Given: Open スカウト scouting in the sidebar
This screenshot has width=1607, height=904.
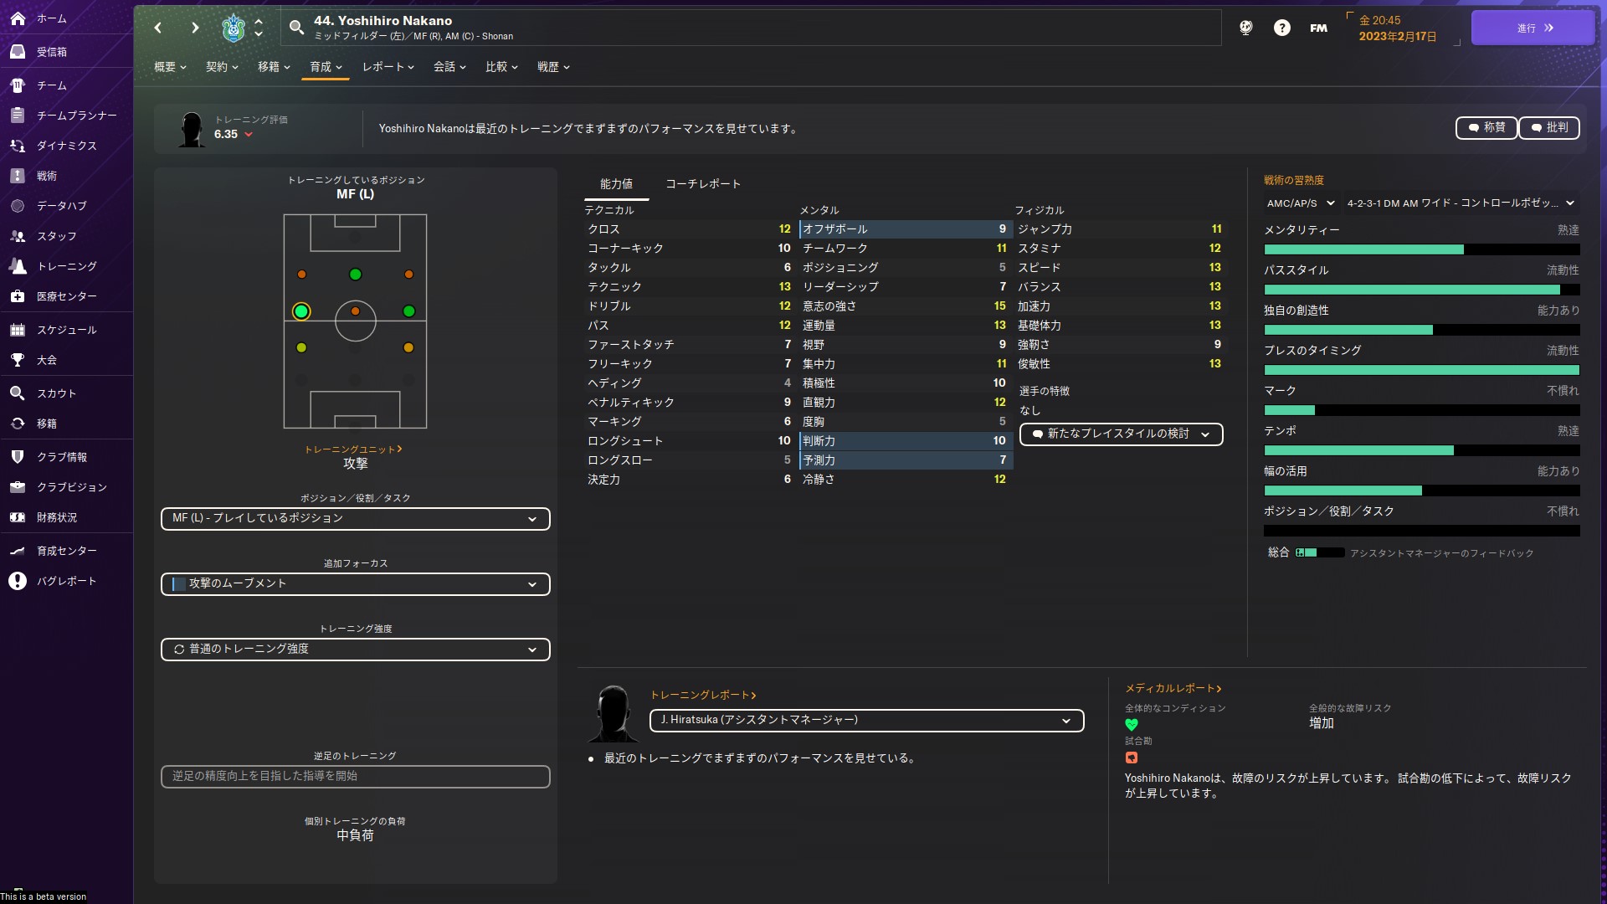Looking at the screenshot, I should pos(56,393).
